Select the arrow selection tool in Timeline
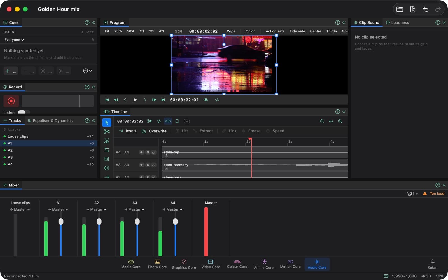 (107, 122)
